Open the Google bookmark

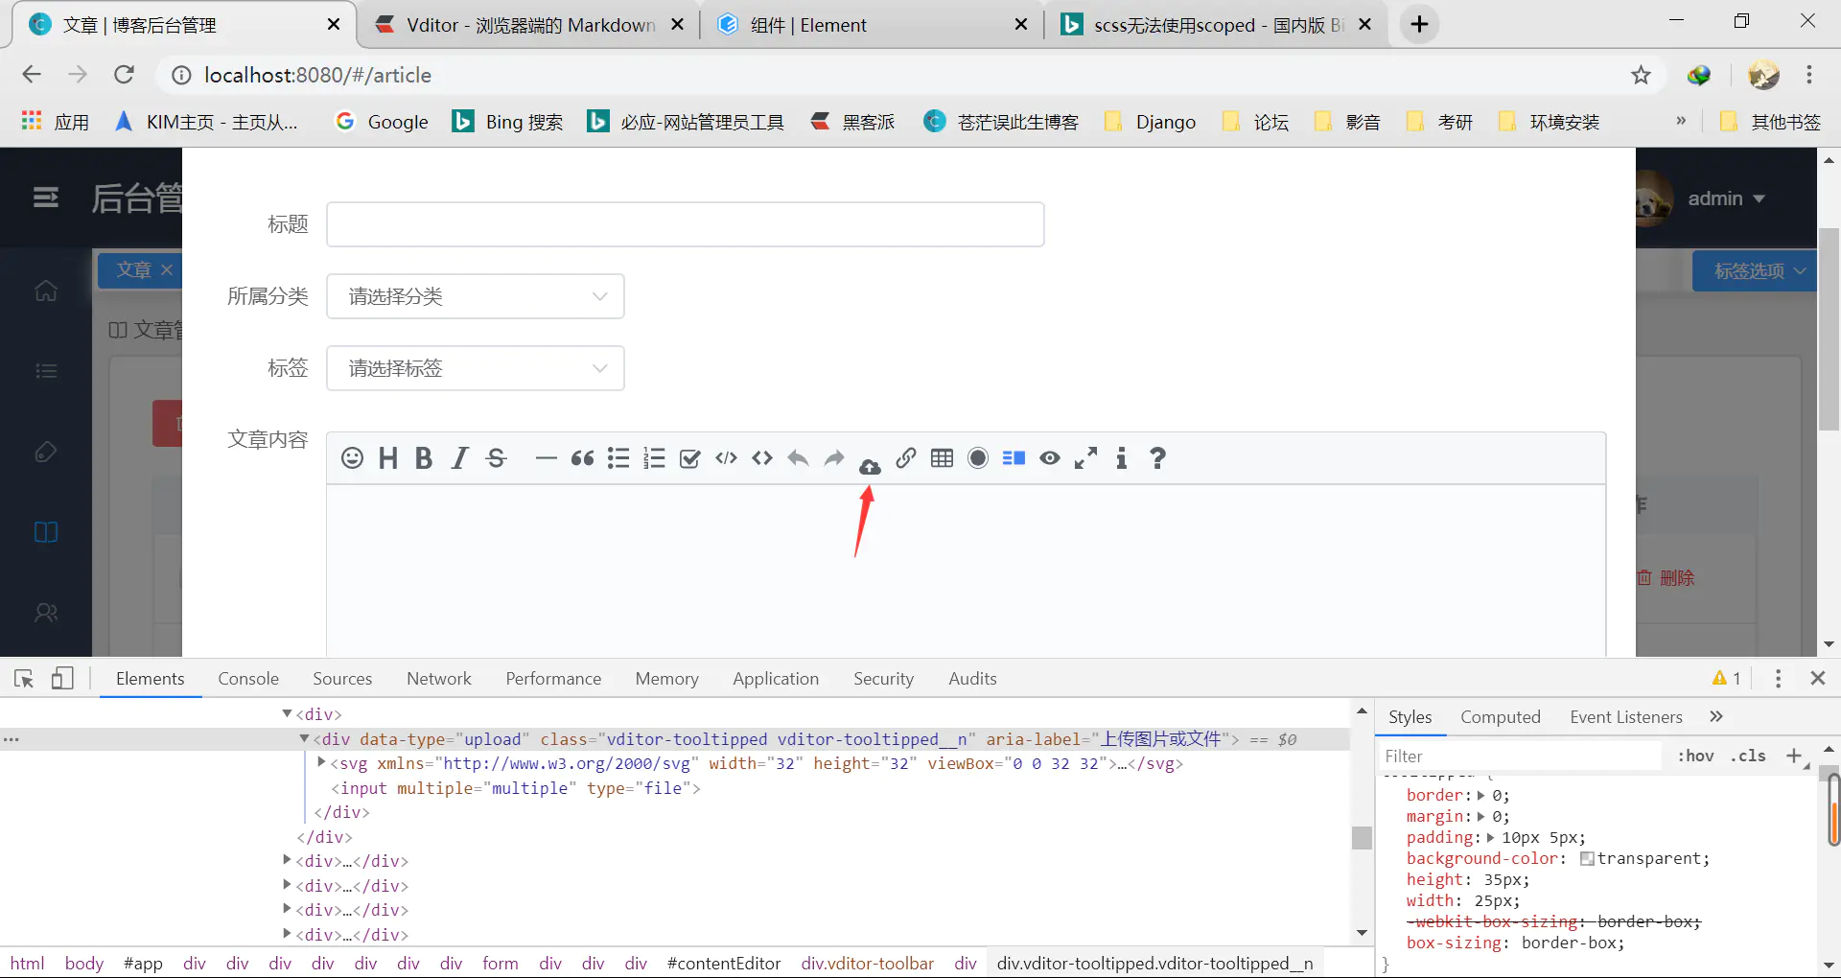382,122
